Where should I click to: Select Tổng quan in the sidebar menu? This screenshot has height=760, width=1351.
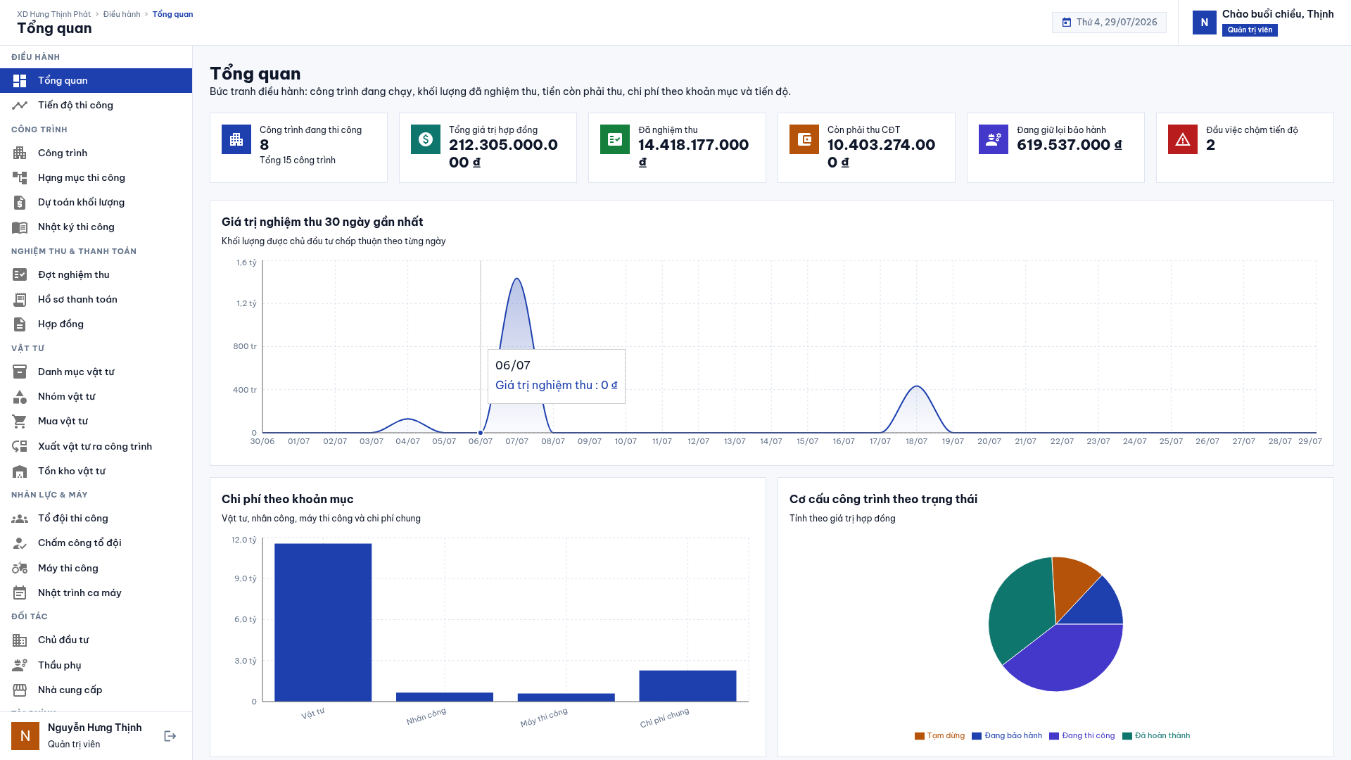(x=96, y=81)
